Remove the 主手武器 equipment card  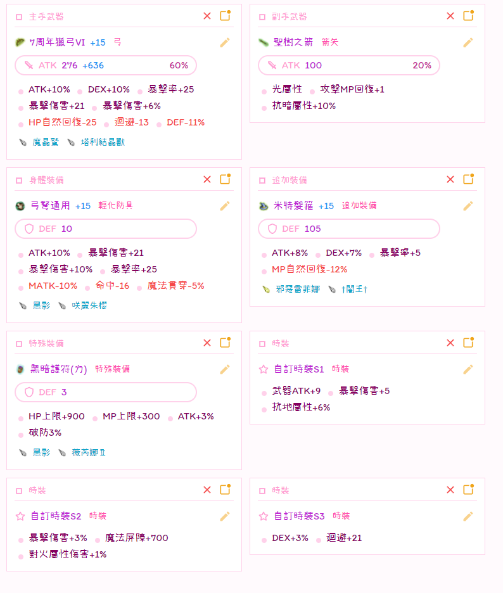(x=207, y=16)
